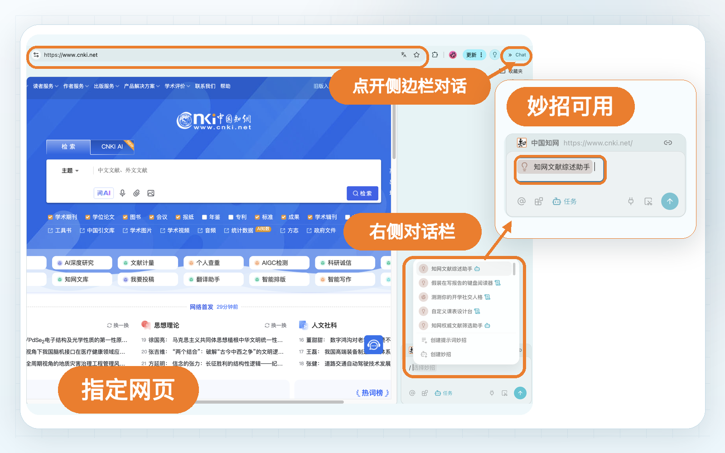Screen dimensions: 725x453
Task: Click 换一换 next to 思想理论
Action: (x=275, y=325)
